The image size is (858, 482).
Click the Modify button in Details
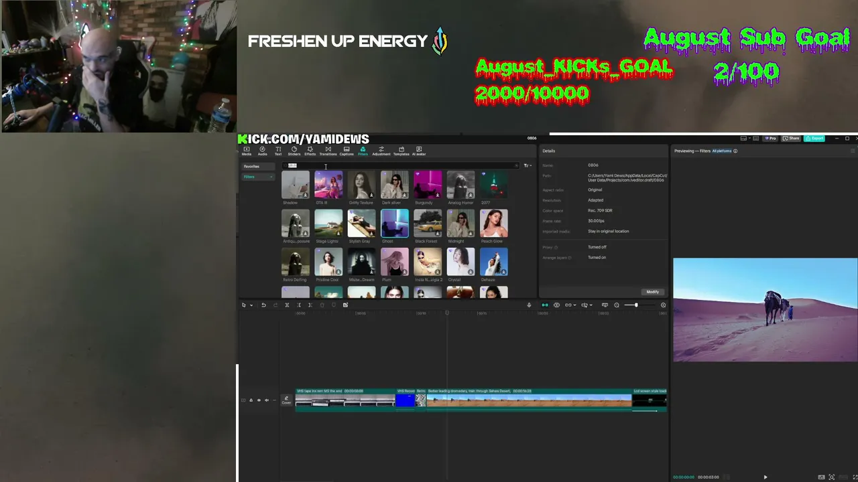tap(652, 292)
